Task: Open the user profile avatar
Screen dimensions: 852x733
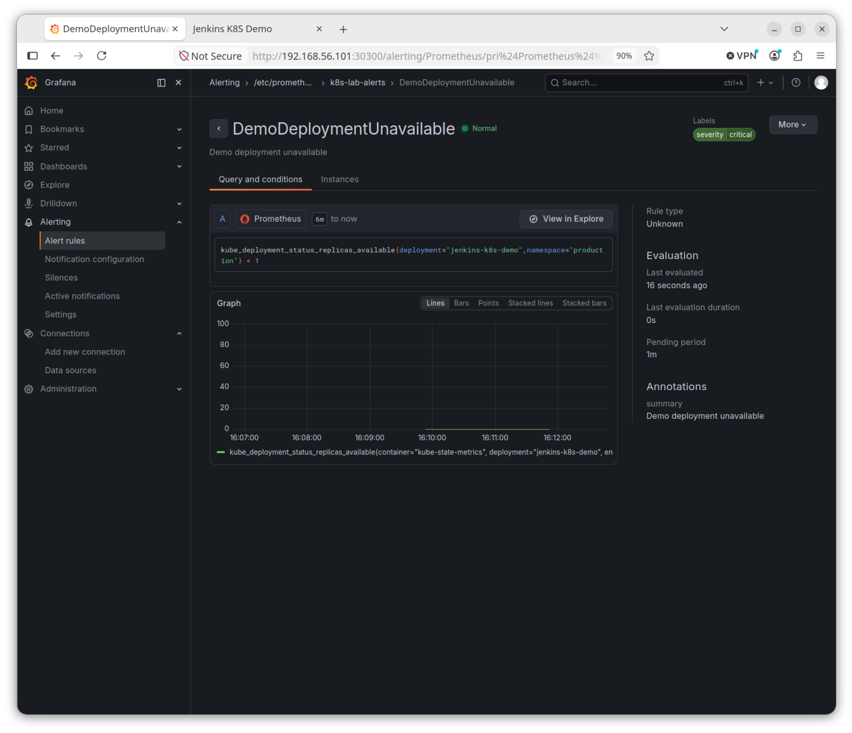Action: [821, 83]
